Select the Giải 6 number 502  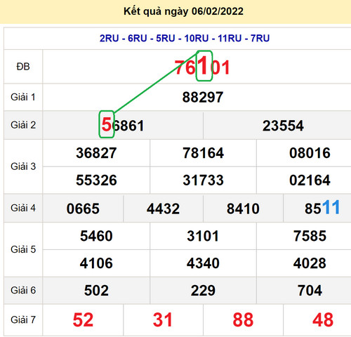coord(96,291)
